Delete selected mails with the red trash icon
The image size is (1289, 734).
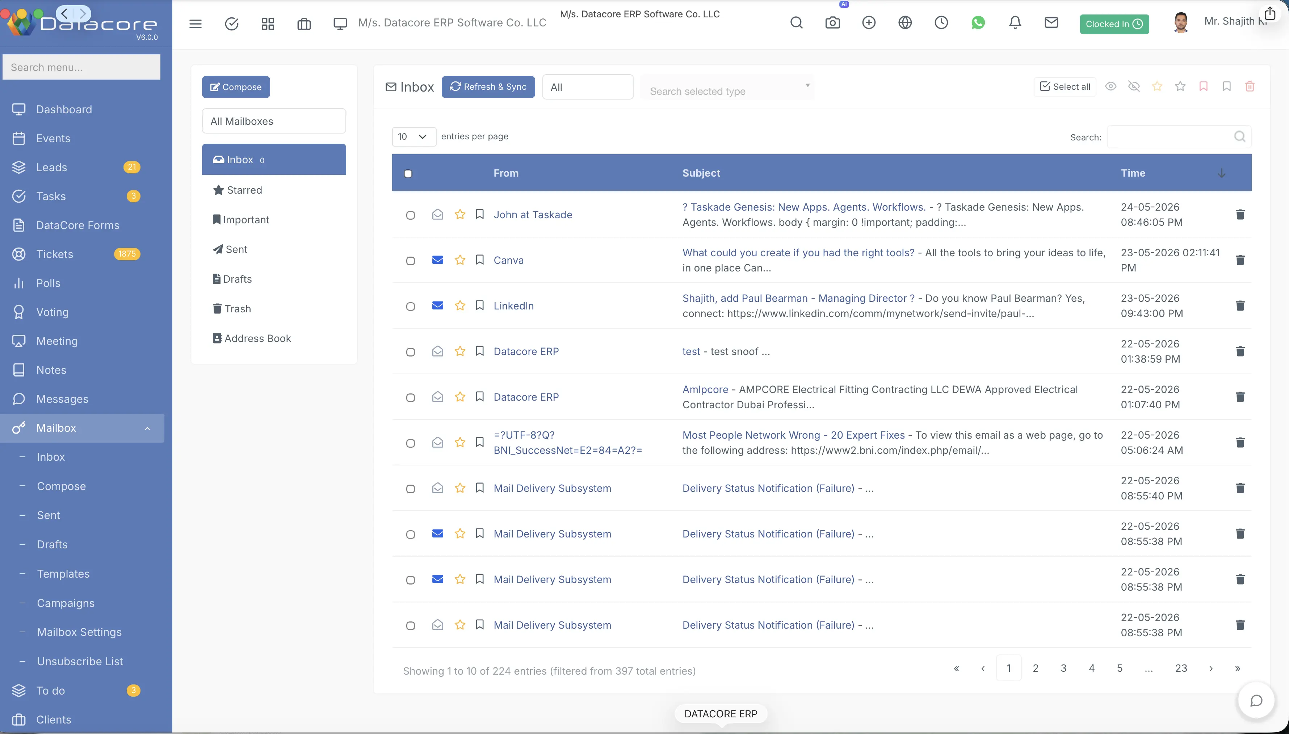(1250, 86)
